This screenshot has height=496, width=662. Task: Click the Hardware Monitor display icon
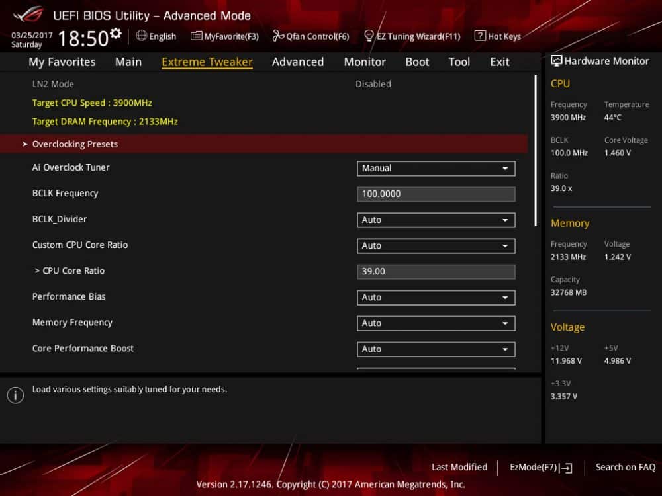point(557,61)
